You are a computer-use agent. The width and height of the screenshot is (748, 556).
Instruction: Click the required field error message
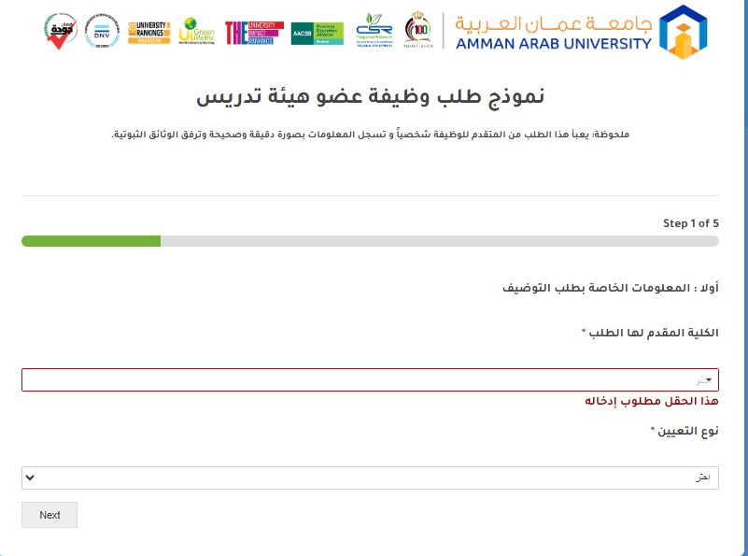(x=652, y=401)
